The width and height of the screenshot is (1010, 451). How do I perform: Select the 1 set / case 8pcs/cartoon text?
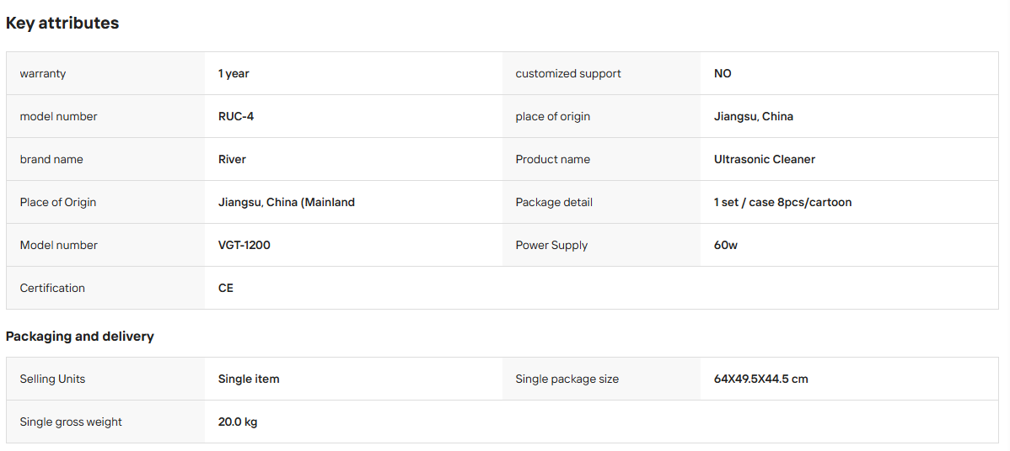pyautogui.click(x=782, y=203)
